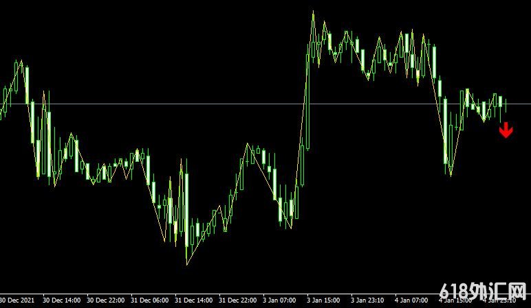Click the "30 Dec 14:00" time label
Viewport: 531px width, 308px height.
coord(62,300)
